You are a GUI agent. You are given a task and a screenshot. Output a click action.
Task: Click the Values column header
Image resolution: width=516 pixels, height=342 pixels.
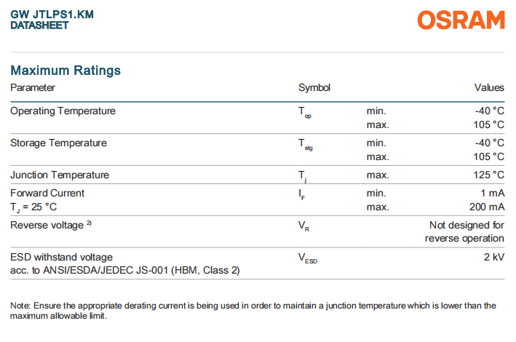point(489,88)
